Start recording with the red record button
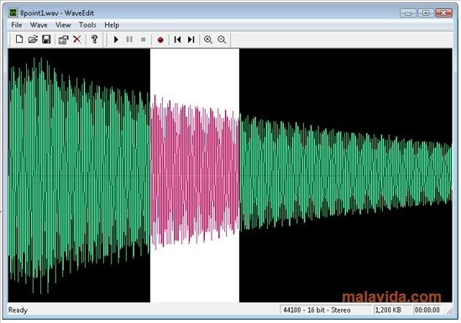The width and height of the screenshot is (461, 323). (x=160, y=39)
